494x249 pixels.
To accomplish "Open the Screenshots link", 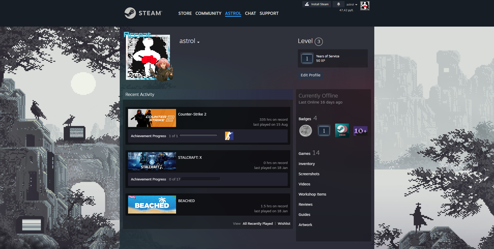I will click(x=309, y=174).
